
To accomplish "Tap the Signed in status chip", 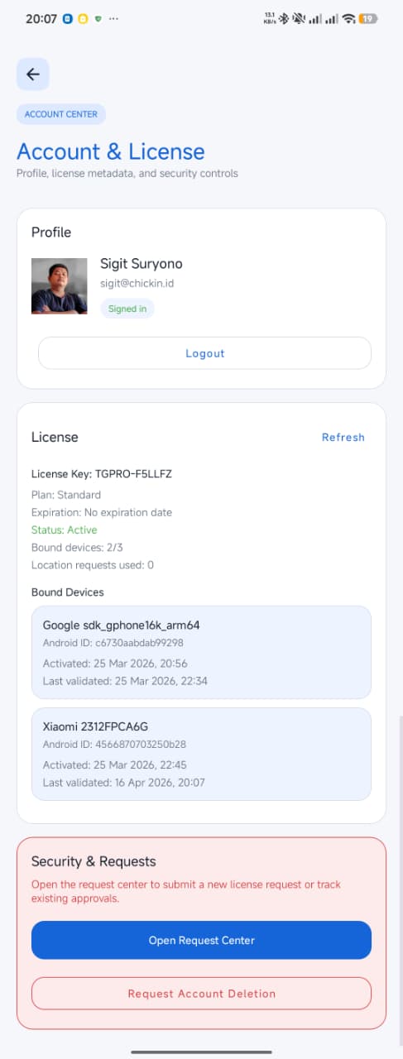I will pyautogui.click(x=127, y=309).
